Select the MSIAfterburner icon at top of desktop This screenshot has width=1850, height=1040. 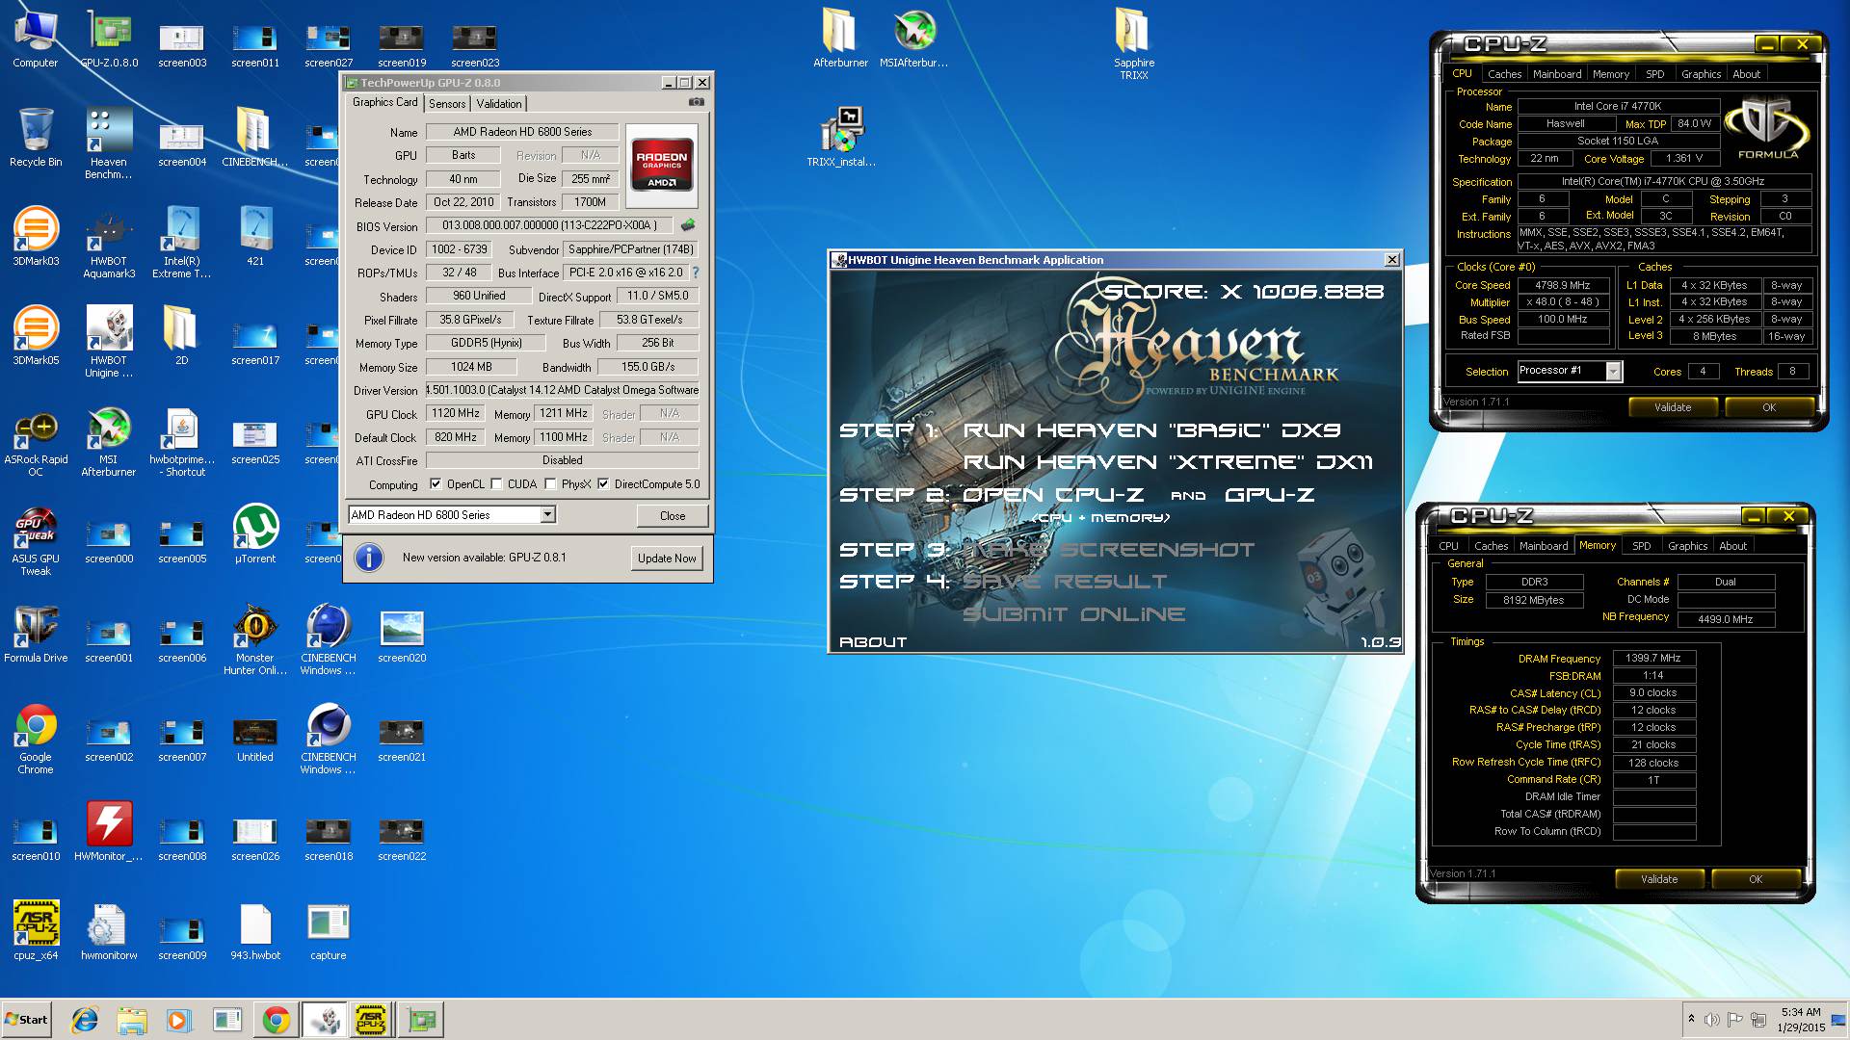(x=913, y=39)
